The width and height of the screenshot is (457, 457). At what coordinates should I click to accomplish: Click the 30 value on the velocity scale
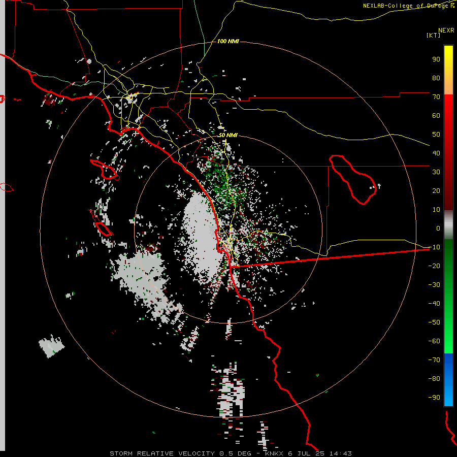coord(436,172)
